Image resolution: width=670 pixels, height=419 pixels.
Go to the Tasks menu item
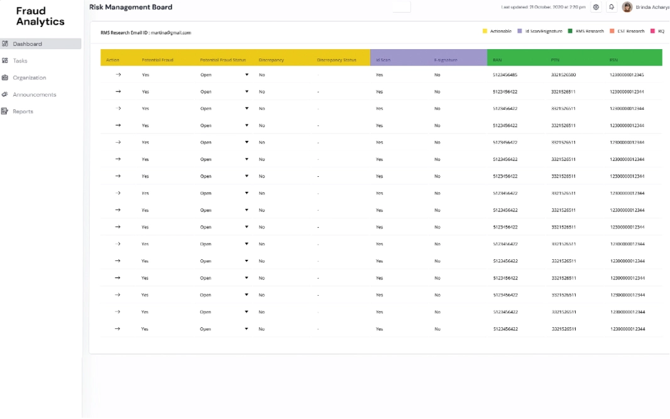click(20, 61)
